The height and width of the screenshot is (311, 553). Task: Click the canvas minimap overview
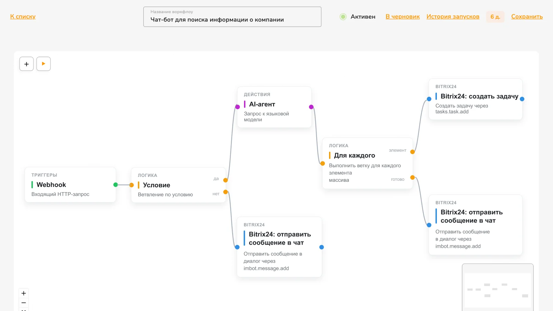pyautogui.click(x=498, y=288)
